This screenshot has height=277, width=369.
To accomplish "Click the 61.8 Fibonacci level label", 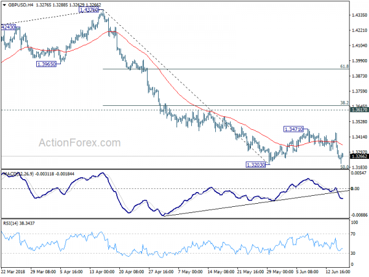I will click(344, 66).
